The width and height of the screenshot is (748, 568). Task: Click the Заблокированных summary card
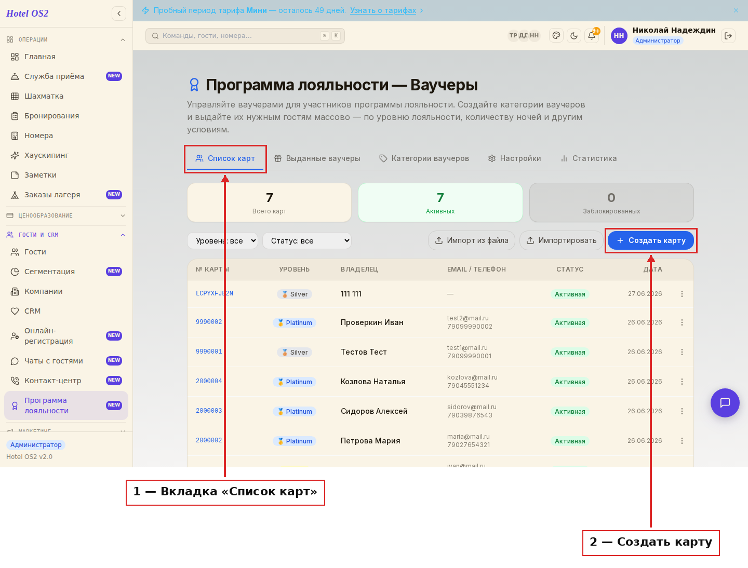pos(611,202)
